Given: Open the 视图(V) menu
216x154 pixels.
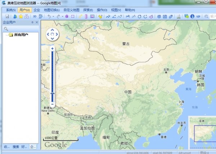Looking at the screenshot, I should pyautogui.click(x=116, y=10).
